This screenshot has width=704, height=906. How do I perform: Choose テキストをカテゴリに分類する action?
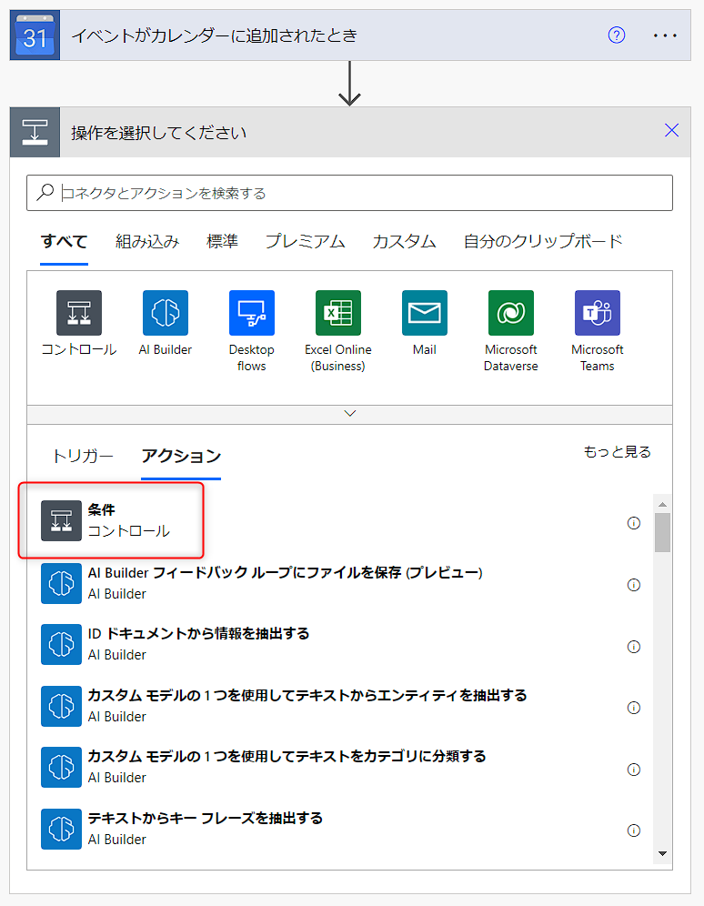[341, 768]
